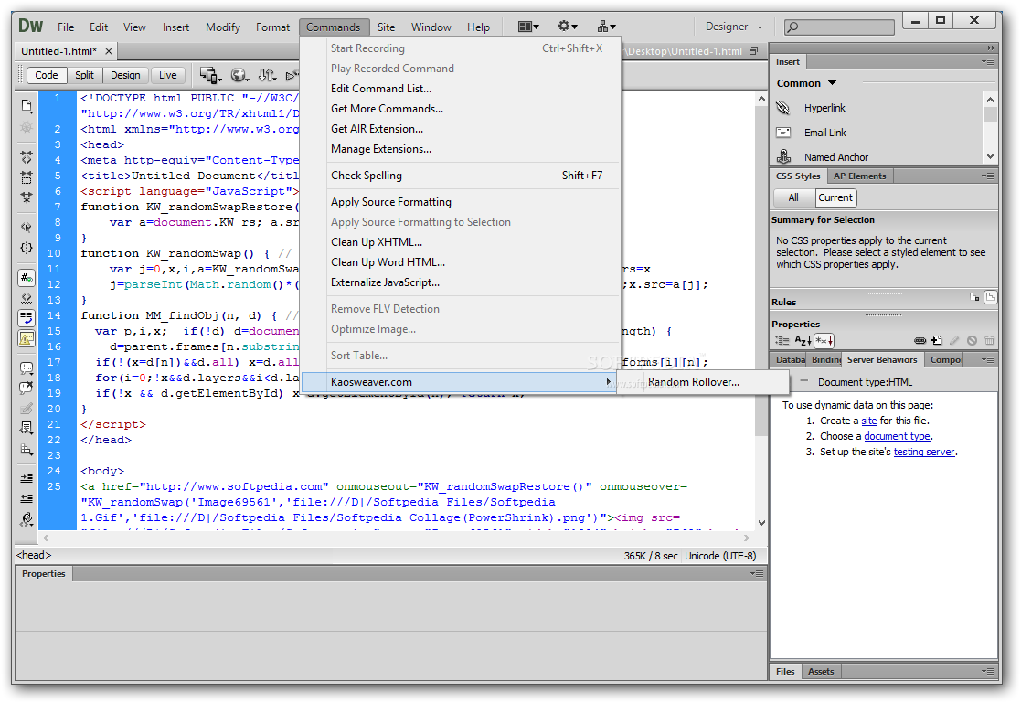This screenshot has height=703, width=1021.
Task: Follow the 'document type' link
Action: click(x=897, y=436)
